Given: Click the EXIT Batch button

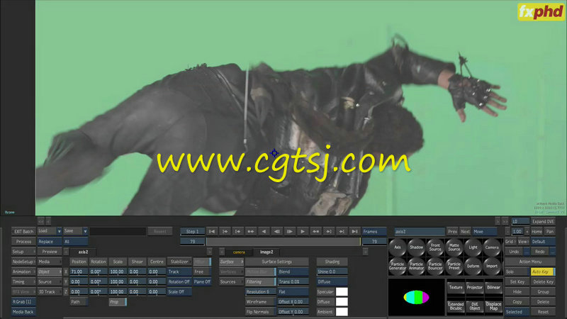Looking at the screenshot, I should [x=23, y=232].
